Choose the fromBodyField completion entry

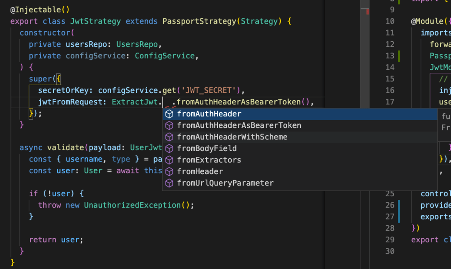pyautogui.click(x=207, y=148)
